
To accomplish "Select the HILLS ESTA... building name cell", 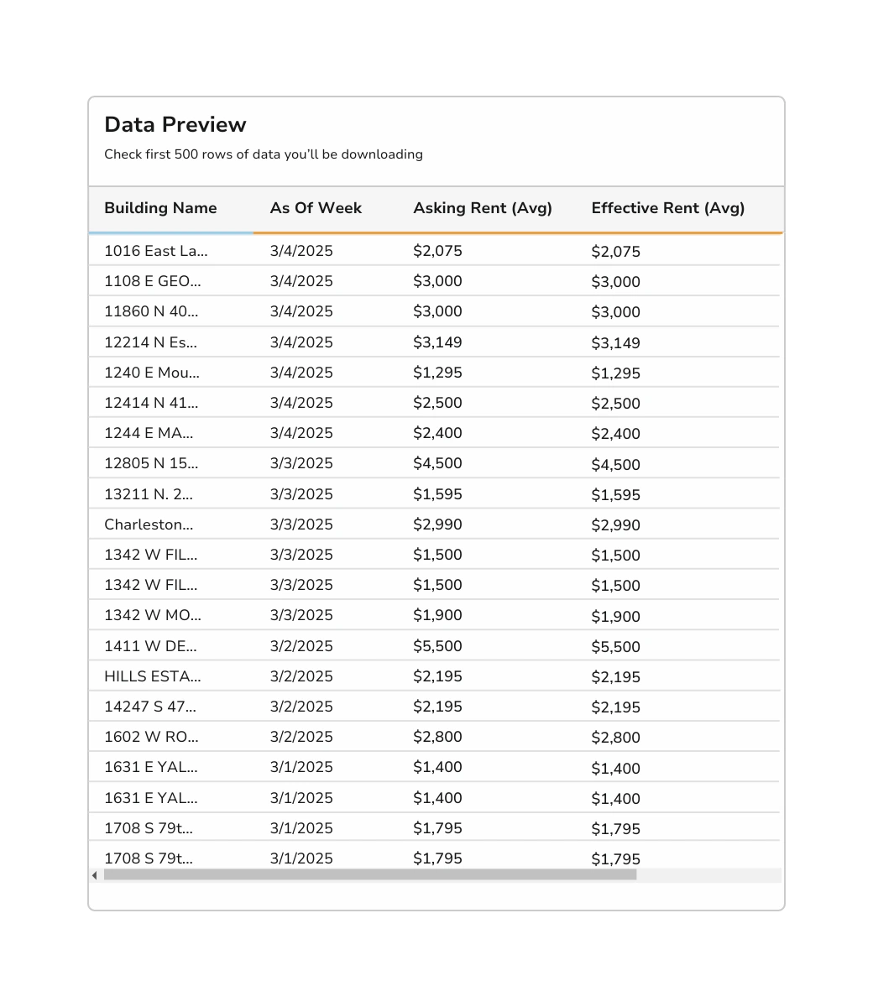I will (x=153, y=676).
